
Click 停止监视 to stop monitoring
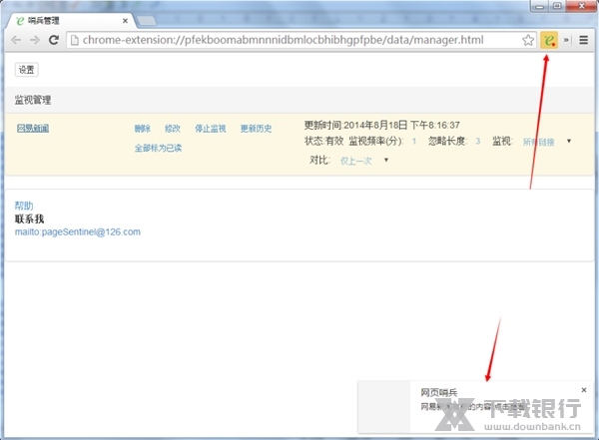(x=210, y=129)
